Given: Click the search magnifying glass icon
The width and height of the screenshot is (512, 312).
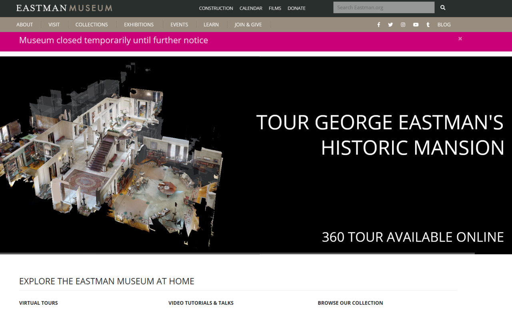Looking at the screenshot, I should [442, 7].
